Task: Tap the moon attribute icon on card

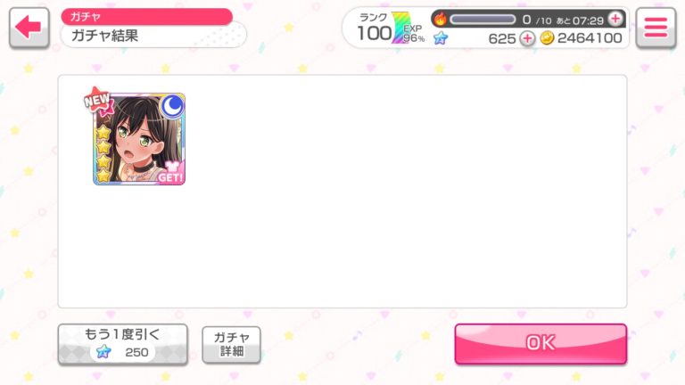Action: 172,106
